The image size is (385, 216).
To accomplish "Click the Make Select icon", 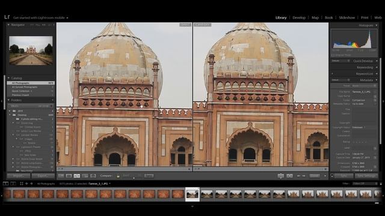I will click(x=289, y=176).
